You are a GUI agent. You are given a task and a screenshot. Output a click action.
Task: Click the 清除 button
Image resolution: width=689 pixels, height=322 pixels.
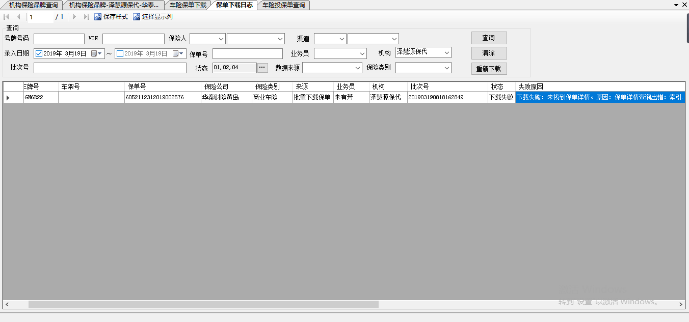coord(489,53)
